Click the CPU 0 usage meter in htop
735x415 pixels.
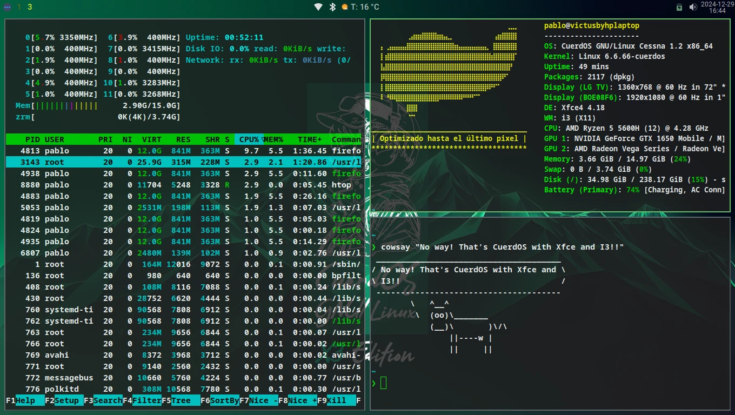[x=62, y=37]
